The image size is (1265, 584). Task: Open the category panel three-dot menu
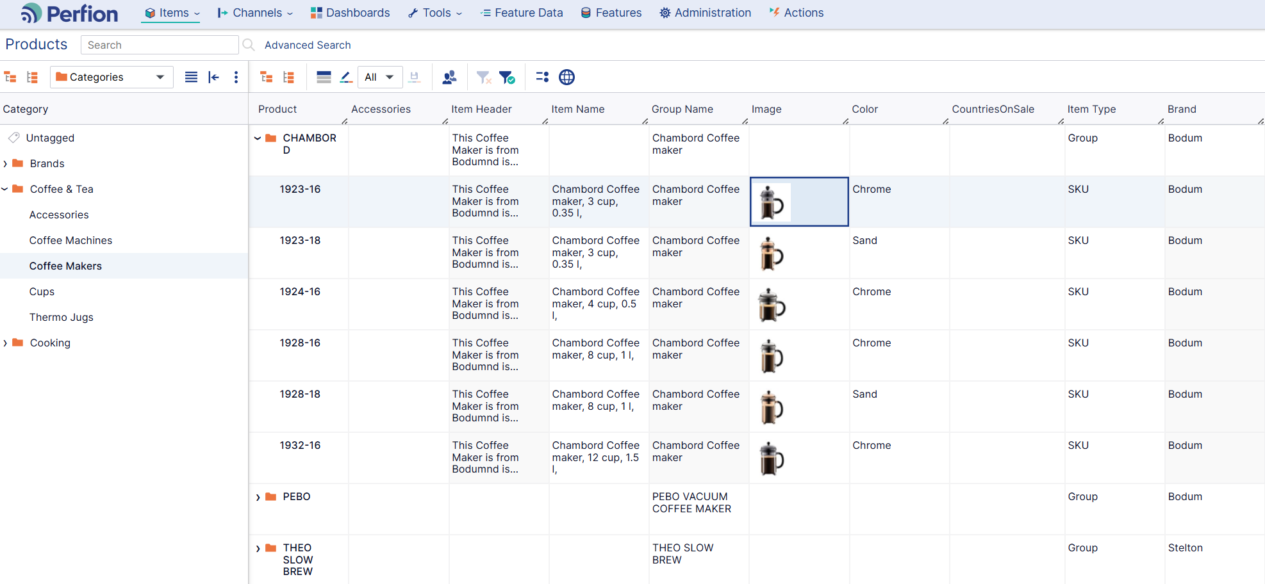(236, 77)
